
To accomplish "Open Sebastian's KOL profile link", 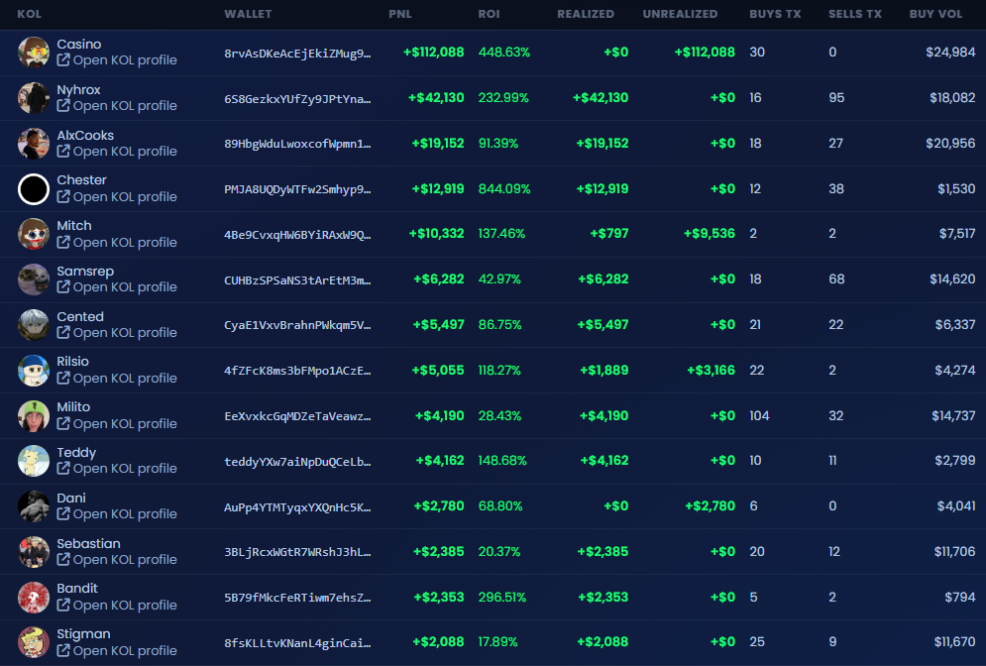I will [x=117, y=560].
